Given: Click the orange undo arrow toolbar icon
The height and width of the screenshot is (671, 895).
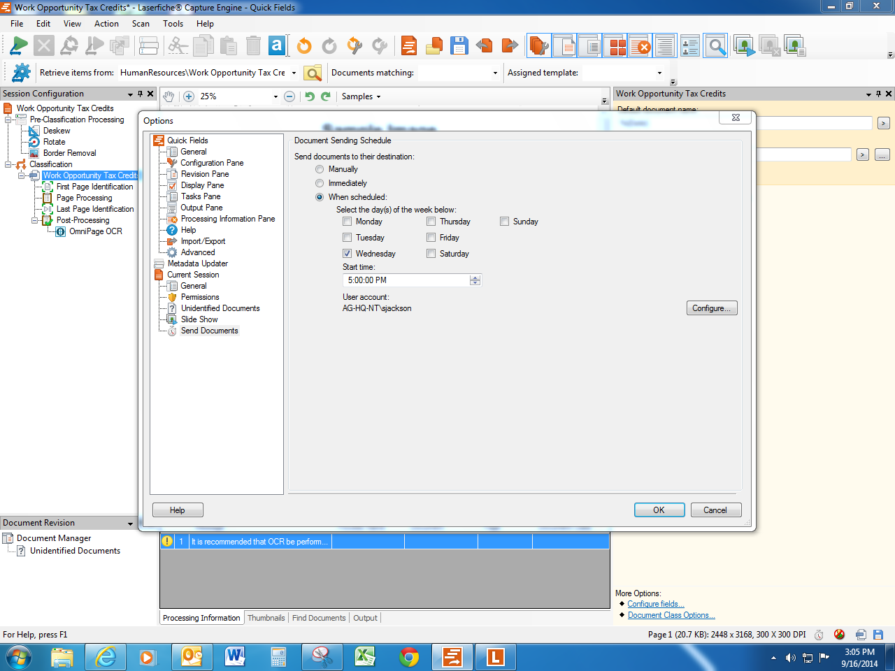Looking at the screenshot, I should pos(304,47).
